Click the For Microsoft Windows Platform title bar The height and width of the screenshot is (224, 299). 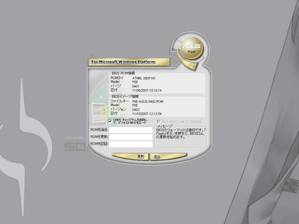coord(129,62)
